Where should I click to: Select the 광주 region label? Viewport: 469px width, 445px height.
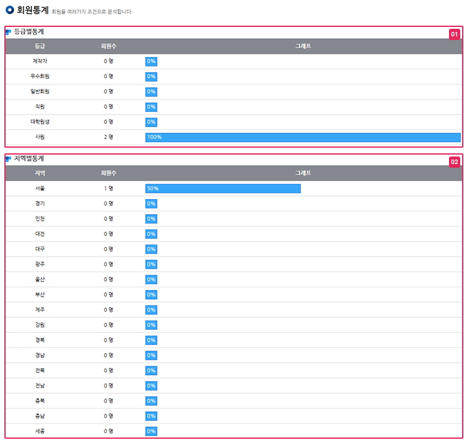coord(40,264)
